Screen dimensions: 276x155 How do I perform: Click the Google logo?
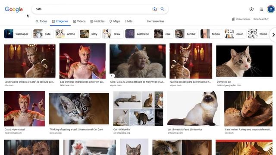14,9
